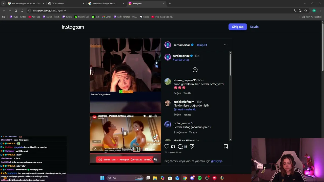The image size is (324, 182).
Task: Go to the browser home page
Action: coord(22,11)
